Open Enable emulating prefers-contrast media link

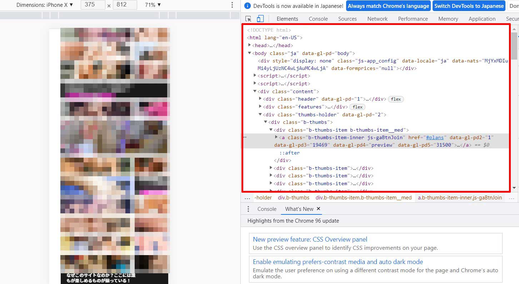[x=338, y=262]
